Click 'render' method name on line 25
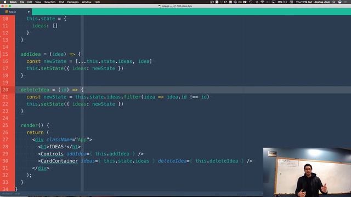 29,125
